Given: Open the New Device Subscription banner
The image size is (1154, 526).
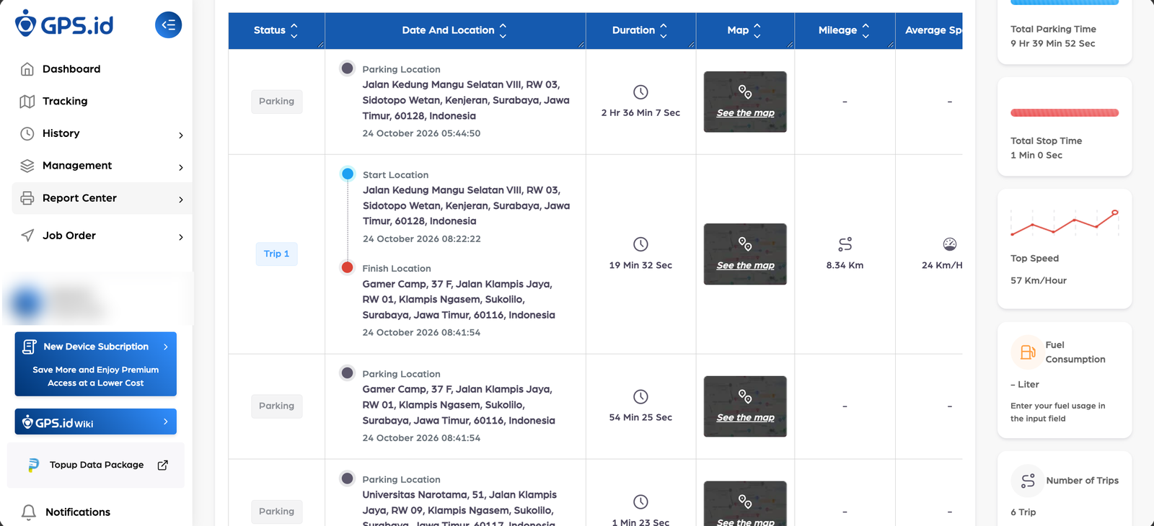Looking at the screenshot, I should click(96, 364).
